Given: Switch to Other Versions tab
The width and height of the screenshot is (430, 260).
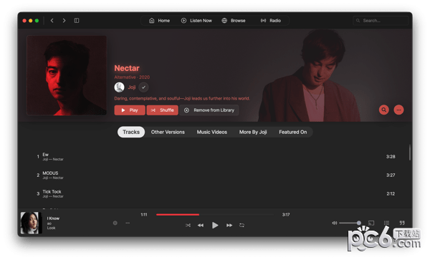Looking at the screenshot, I should [168, 132].
